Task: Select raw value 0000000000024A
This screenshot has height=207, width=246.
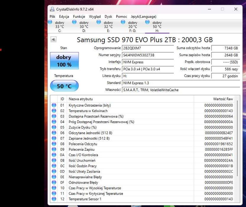Action: pyautogui.click(x=219, y=160)
